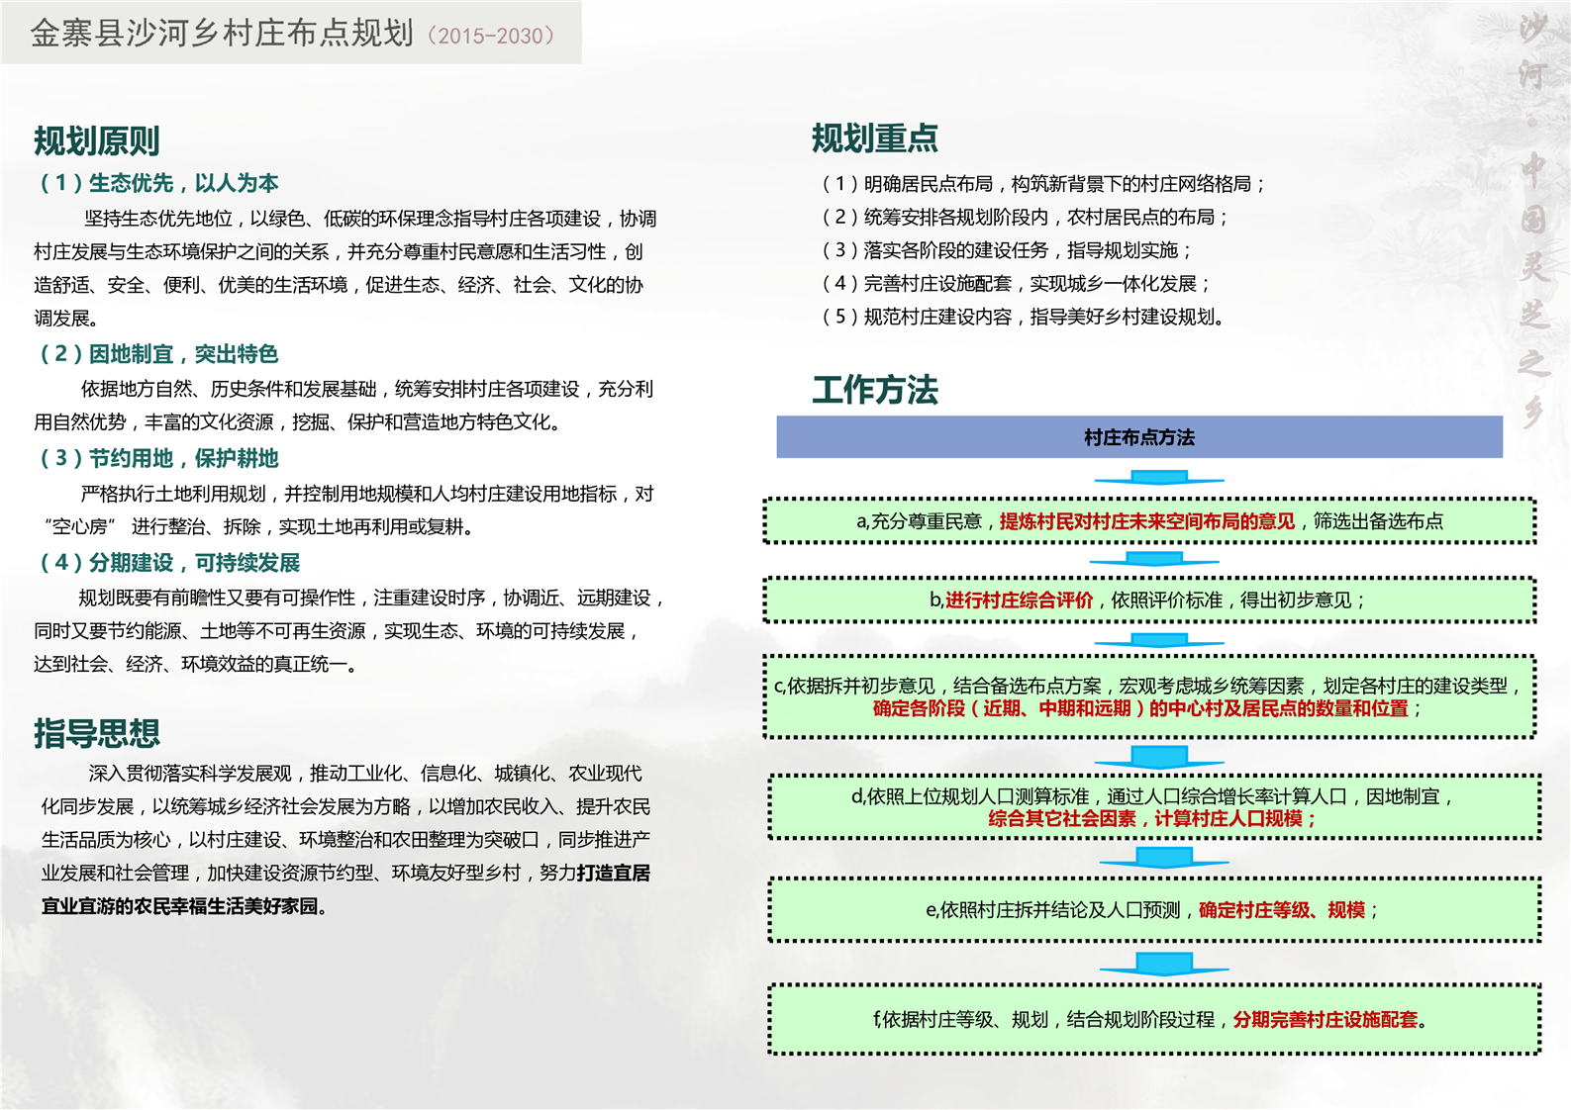Viewport: 1571px width, 1110px height.
Task: Click the title 金寨县沙河乡村庄布点规划
Action: (x=222, y=34)
